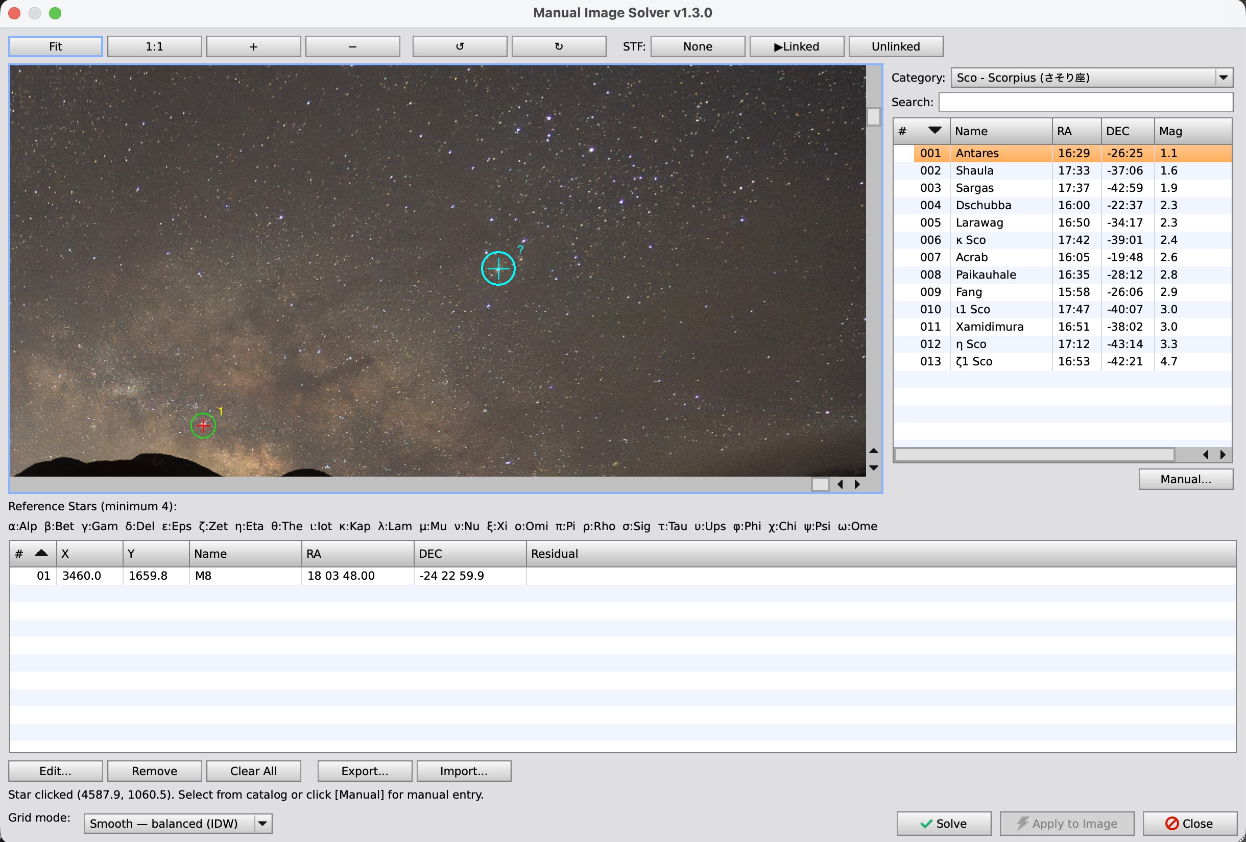Screen dimensions: 1246x842
Task: Click reference star marker 1 in the image
Action: point(203,425)
